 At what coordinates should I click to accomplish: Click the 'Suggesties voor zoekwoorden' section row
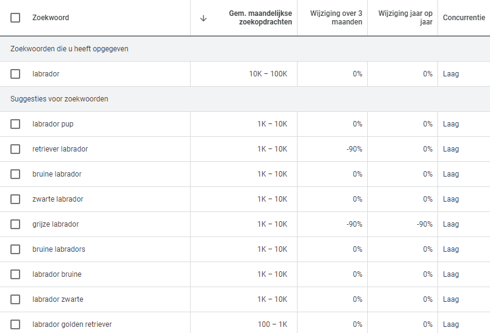pos(59,99)
